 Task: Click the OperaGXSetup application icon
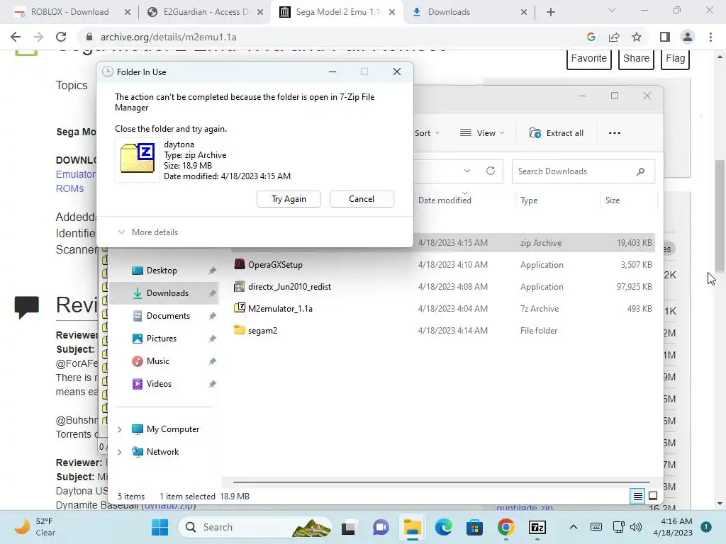240,265
